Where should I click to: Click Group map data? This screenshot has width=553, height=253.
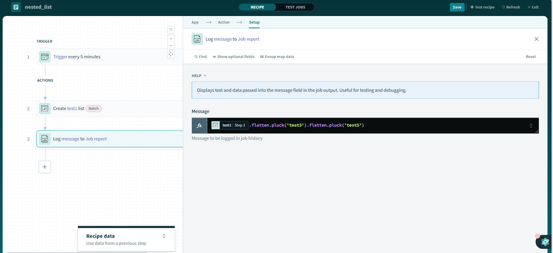pyautogui.click(x=277, y=57)
